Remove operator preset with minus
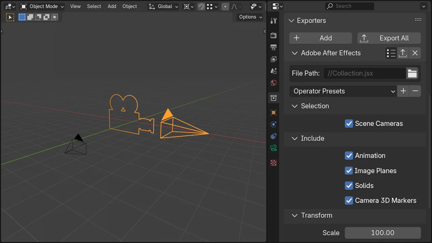The image size is (432, 243). [415, 91]
